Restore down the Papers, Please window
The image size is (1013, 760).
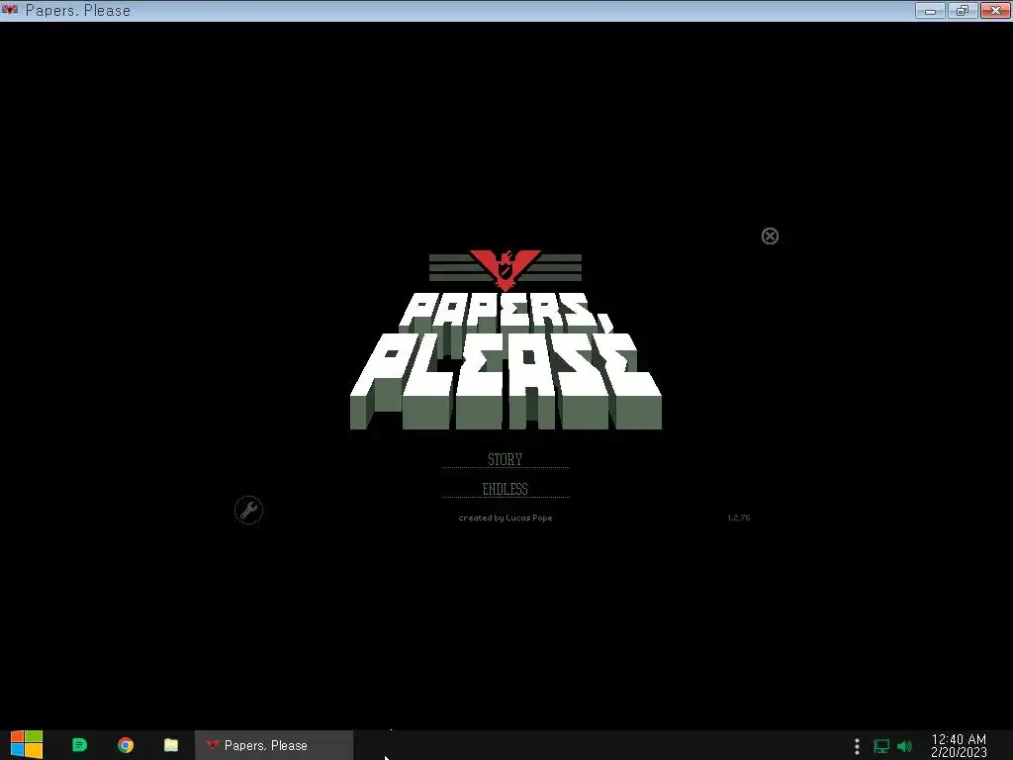(963, 10)
